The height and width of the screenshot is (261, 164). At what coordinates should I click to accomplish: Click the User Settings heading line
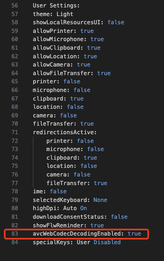click(56, 5)
